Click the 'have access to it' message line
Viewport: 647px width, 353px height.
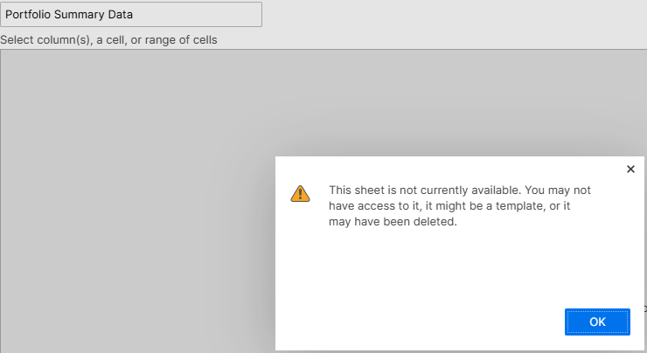pos(449,206)
